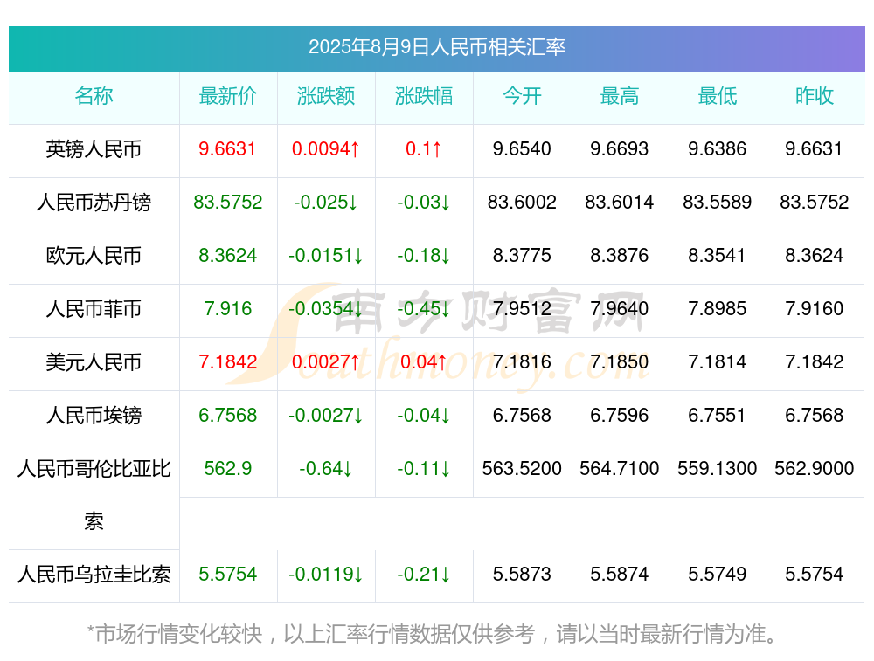
Task: Click previous close 7.9160
Action: click(815, 308)
